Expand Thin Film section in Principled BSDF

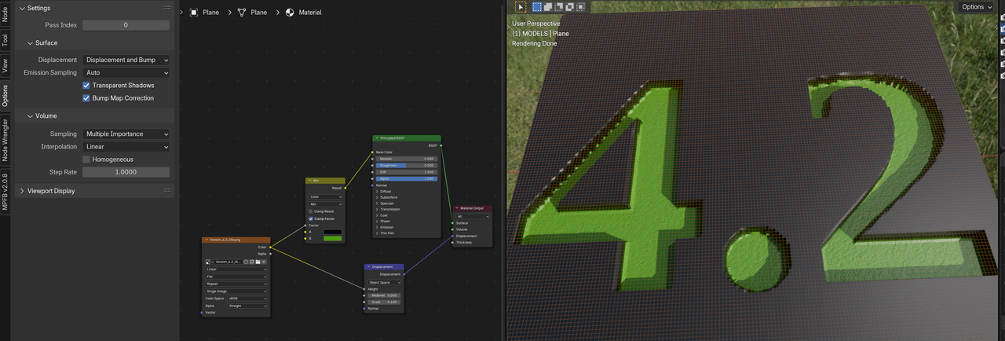click(x=378, y=233)
